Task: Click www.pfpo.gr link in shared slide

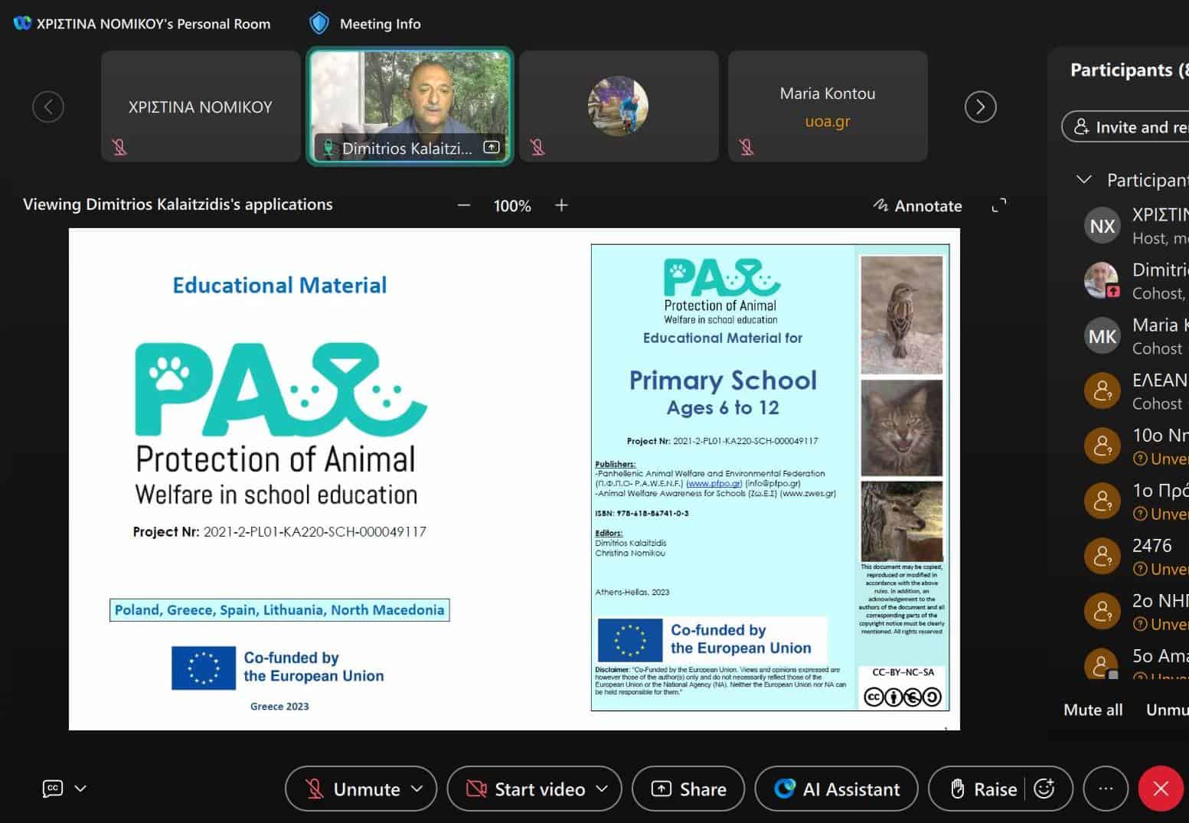Action: [x=714, y=484]
